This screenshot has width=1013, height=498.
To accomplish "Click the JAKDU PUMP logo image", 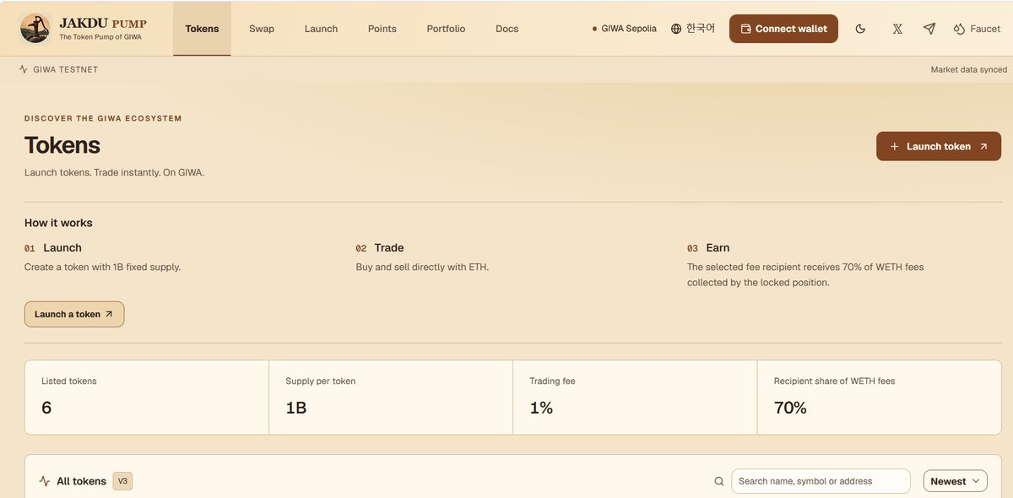I will [x=35, y=29].
